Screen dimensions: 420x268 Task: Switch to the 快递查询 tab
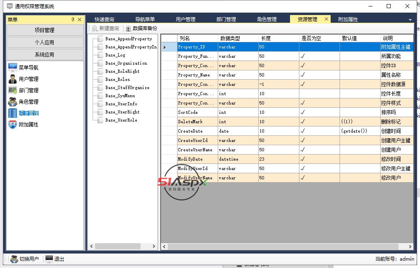104,19
